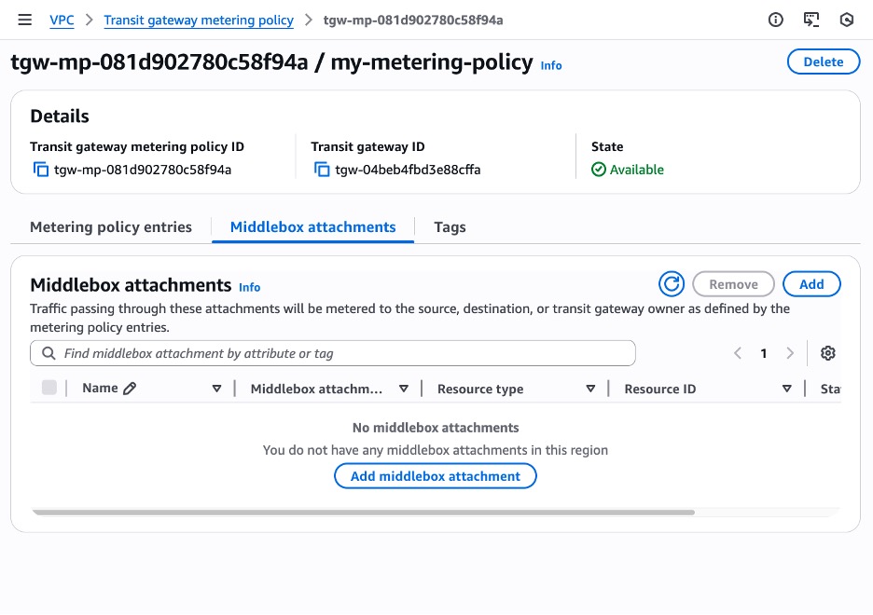The width and height of the screenshot is (873, 615).
Task: Switch to the Tags tab
Action: tap(450, 227)
